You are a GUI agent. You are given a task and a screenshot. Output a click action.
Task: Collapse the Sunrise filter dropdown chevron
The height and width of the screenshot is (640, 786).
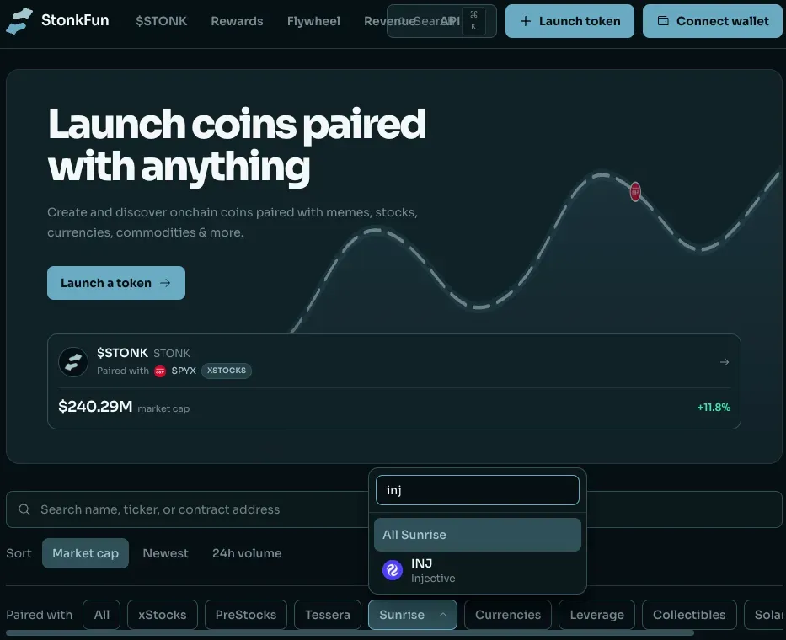click(x=442, y=615)
